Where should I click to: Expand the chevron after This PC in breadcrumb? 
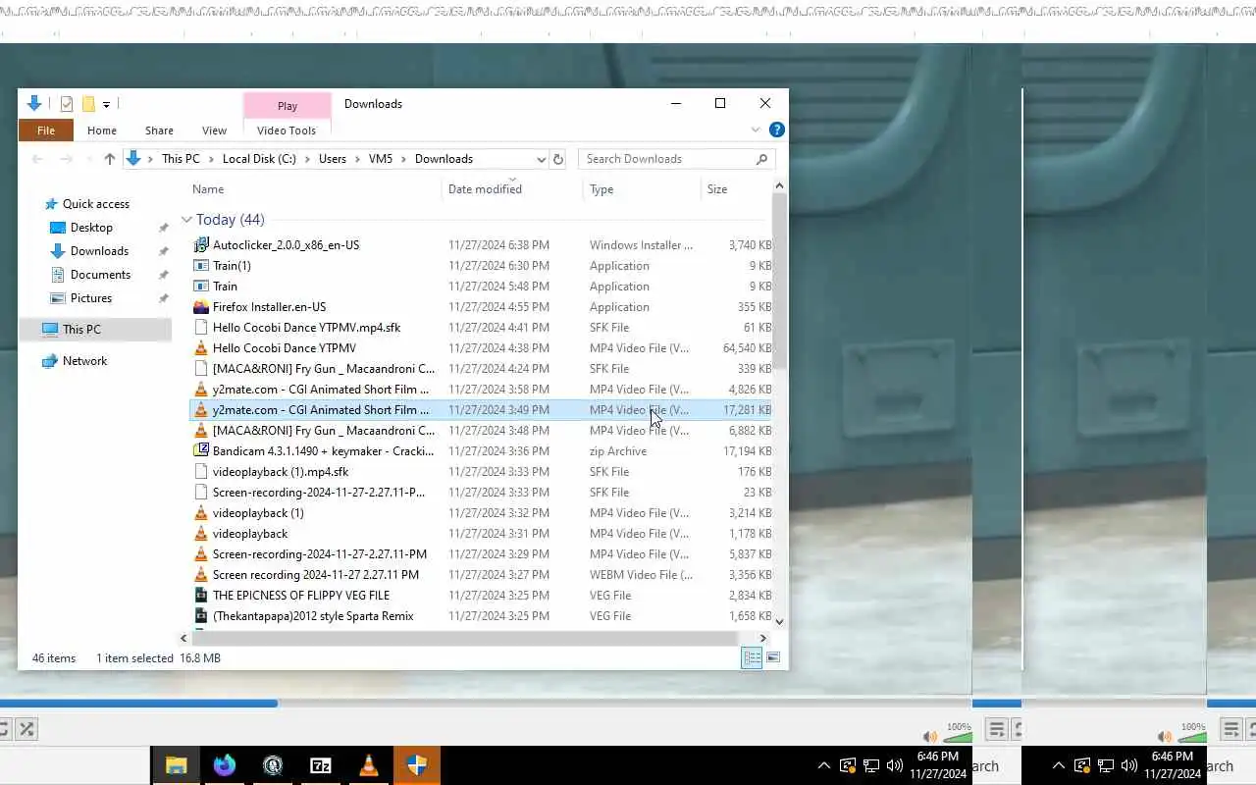tap(211, 159)
